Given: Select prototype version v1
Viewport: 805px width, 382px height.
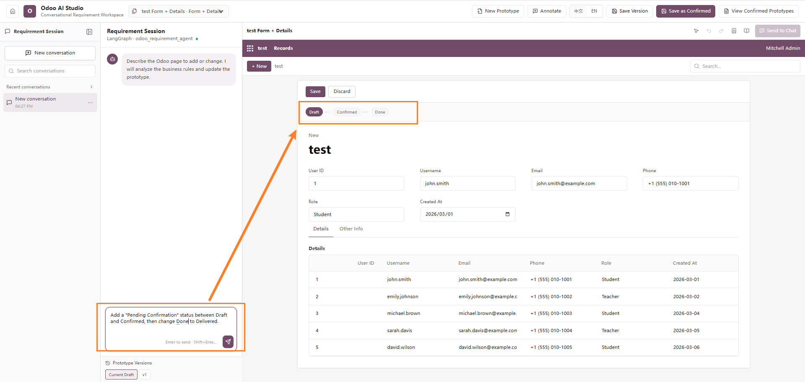Looking at the screenshot, I should click(145, 375).
